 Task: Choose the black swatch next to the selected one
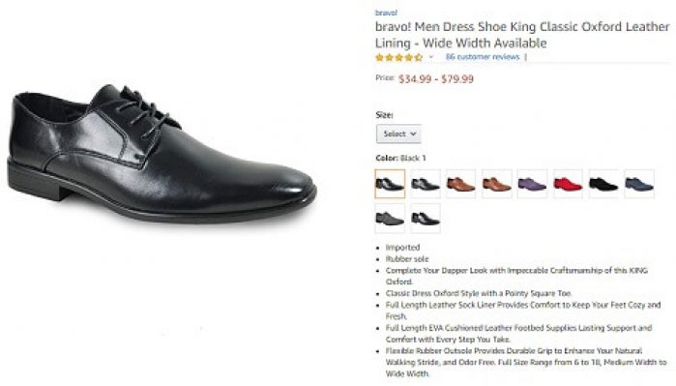(426, 184)
